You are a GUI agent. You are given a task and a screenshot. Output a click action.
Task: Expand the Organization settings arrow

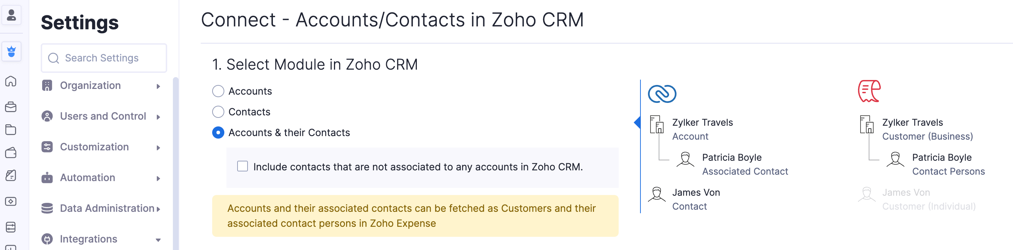point(158,86)
